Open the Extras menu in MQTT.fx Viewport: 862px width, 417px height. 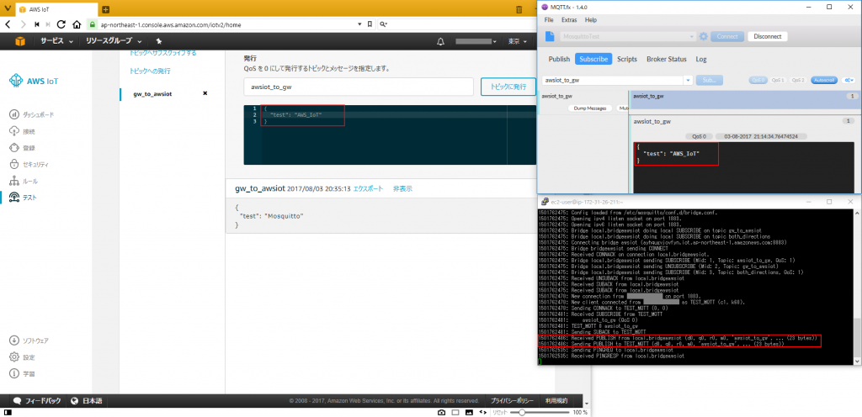click(569, 19)
